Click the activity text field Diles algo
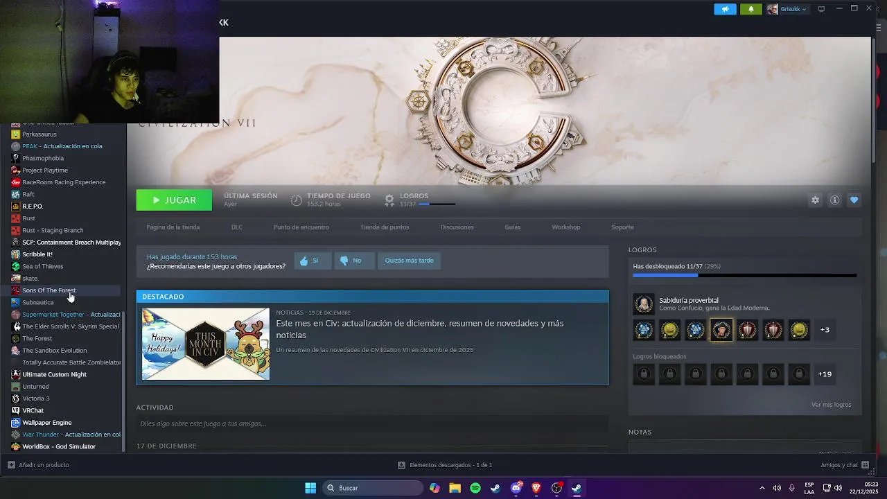This screenshot has width=887, height=499. coord(372,423)
